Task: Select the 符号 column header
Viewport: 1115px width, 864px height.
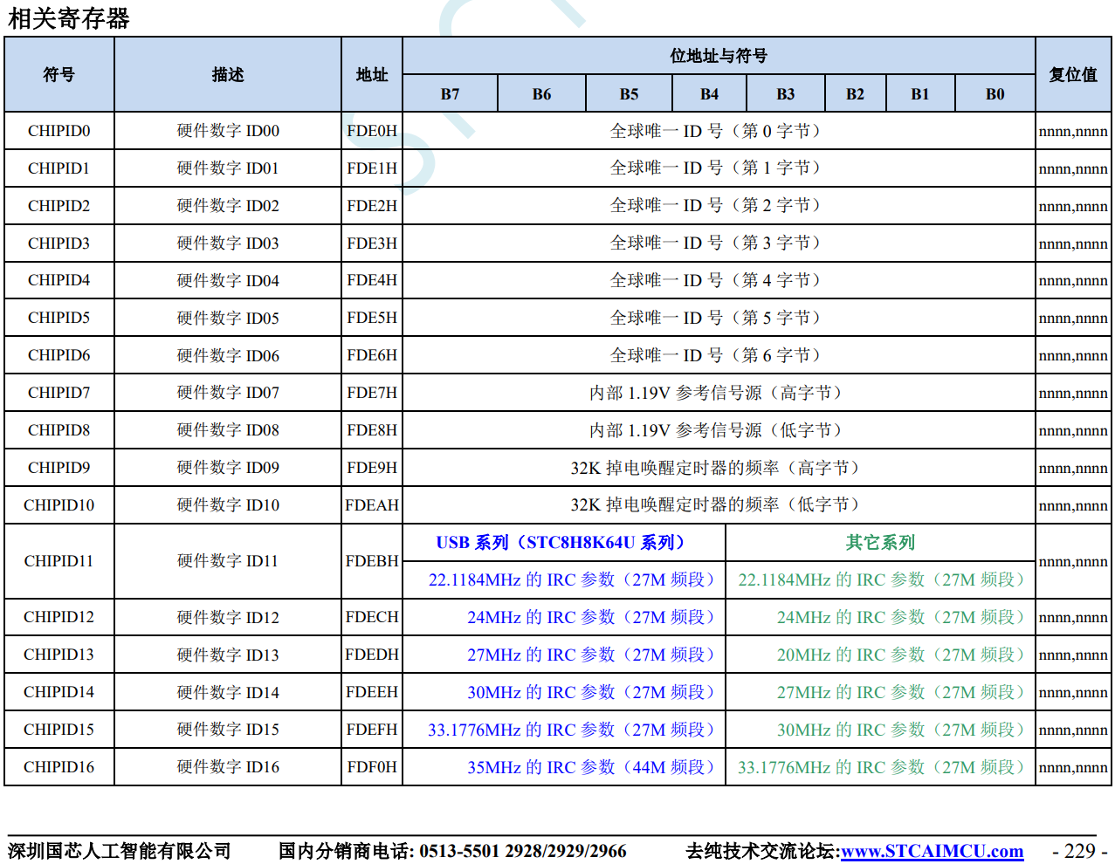Action: click(59, 74)
